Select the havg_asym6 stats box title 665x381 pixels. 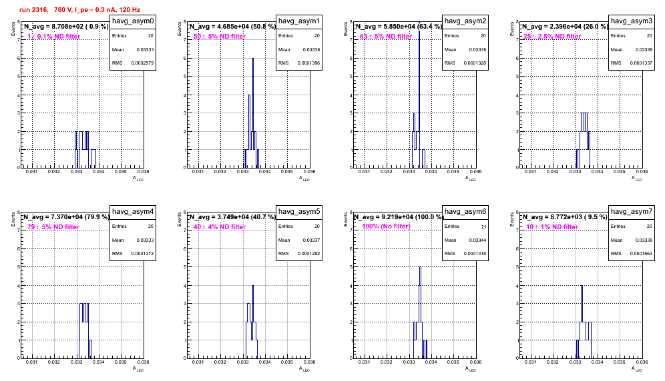point(465,212)
